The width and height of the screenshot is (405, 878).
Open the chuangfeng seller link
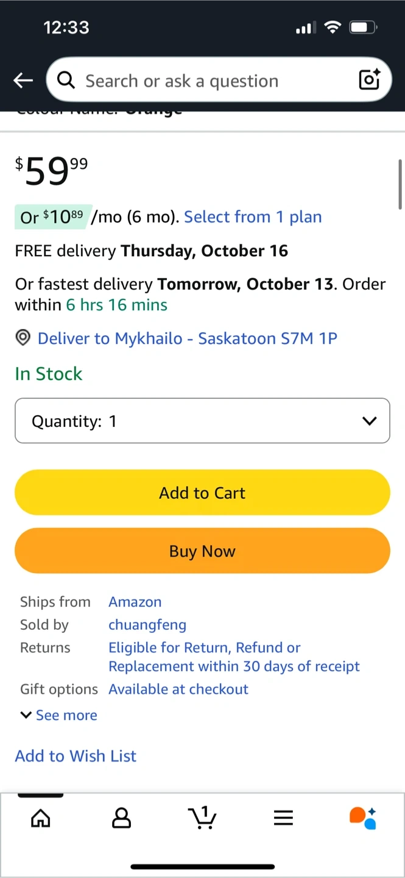[147, 625]
